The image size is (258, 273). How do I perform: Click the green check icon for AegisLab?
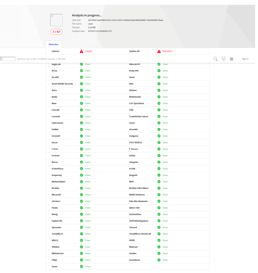click(x=82, y=65)
